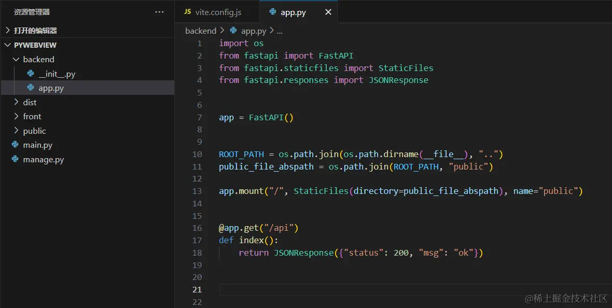This screenshot has height=308, width=612.
Task: Expand the front folder chevron
Action: pos(16,116)
